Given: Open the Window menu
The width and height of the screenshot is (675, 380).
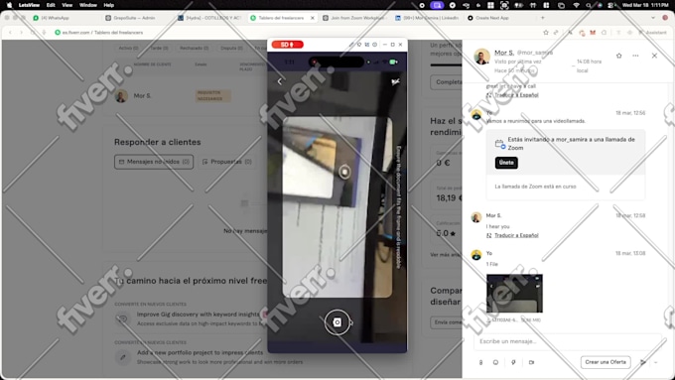Looking at the screenshot, I should coord(88,5).
